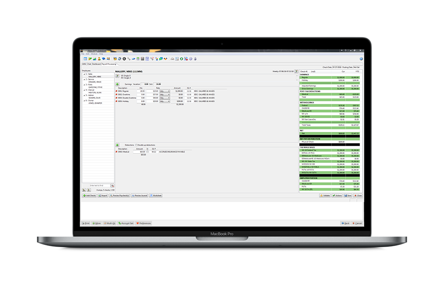Viewport: 444px width, 289px height.
Task: Click the blue car toolbar icon
Action: point(134,59)
